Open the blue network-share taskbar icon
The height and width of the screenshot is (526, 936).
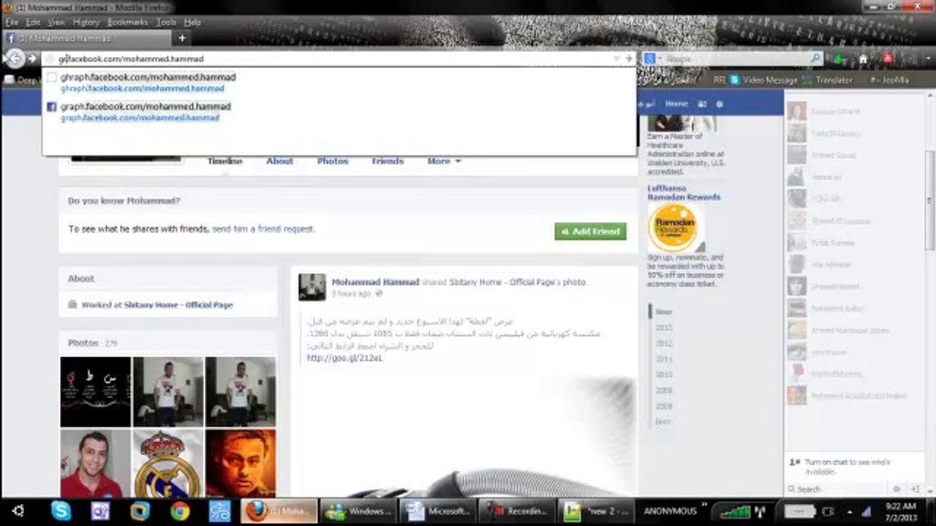click(219, 511)
